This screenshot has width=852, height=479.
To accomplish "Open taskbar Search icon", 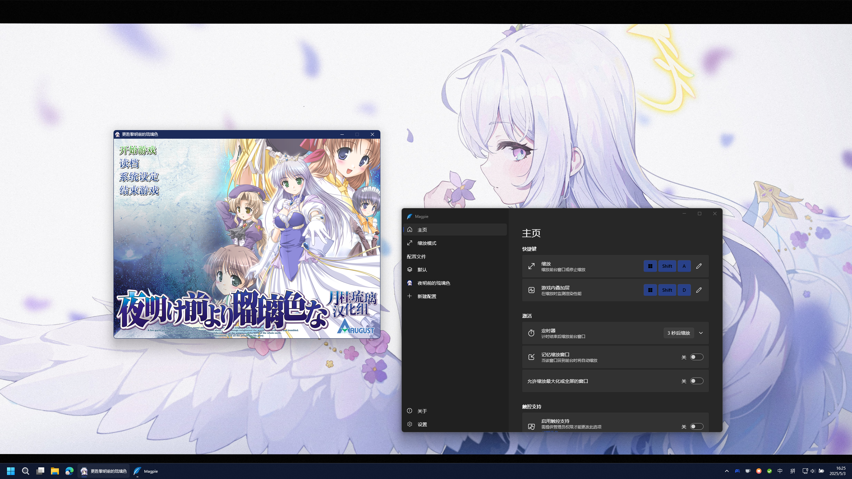I will [26, 471].
